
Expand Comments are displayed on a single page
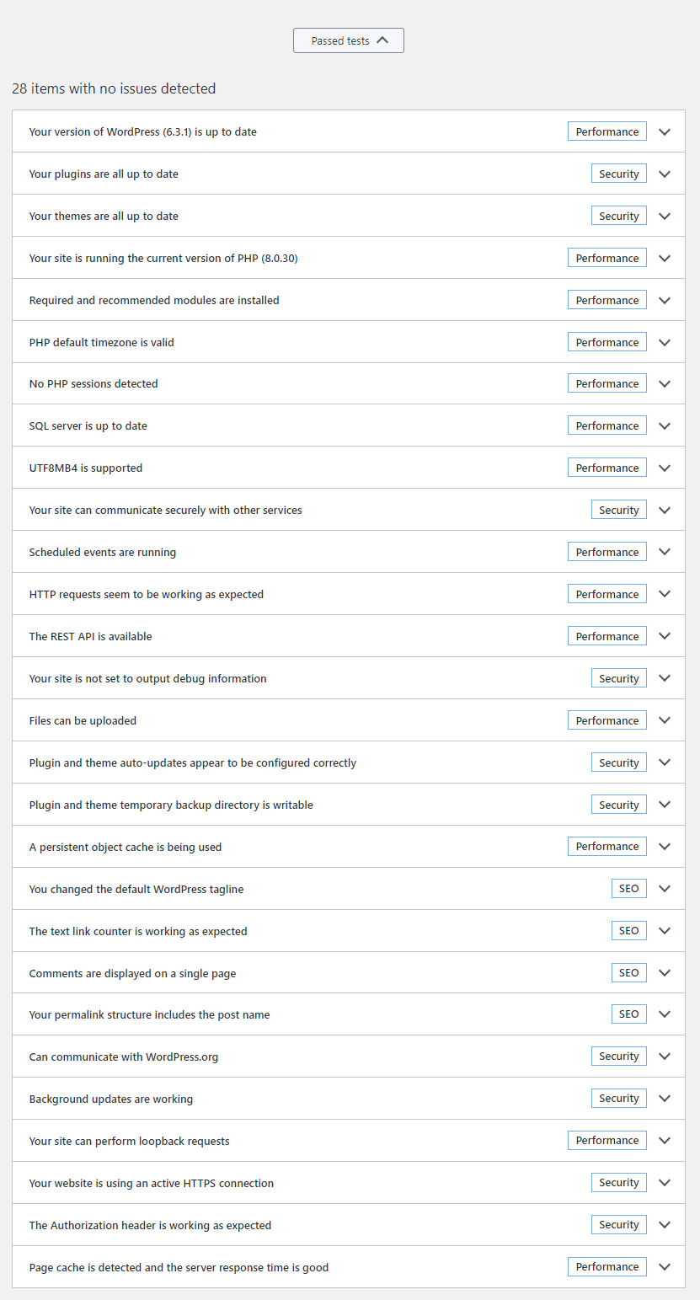(x=665, y=973)
